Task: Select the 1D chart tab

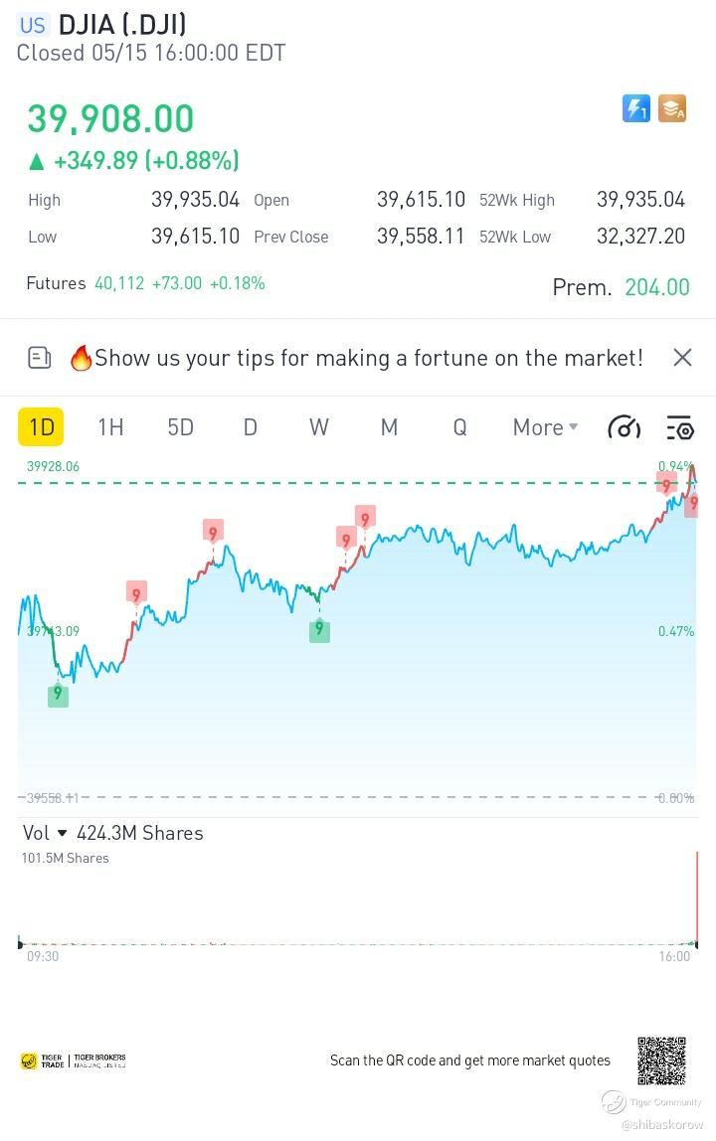Action: pos(41,427)
